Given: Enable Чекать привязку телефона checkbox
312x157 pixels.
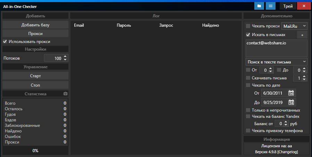Looking at the screenshot, I should tap(248, 130).
